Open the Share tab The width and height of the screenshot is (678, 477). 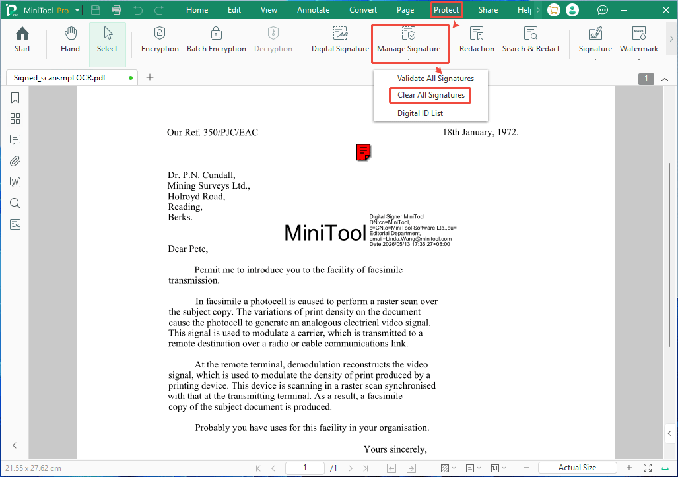pyautogui.click(x=488, y=10)
